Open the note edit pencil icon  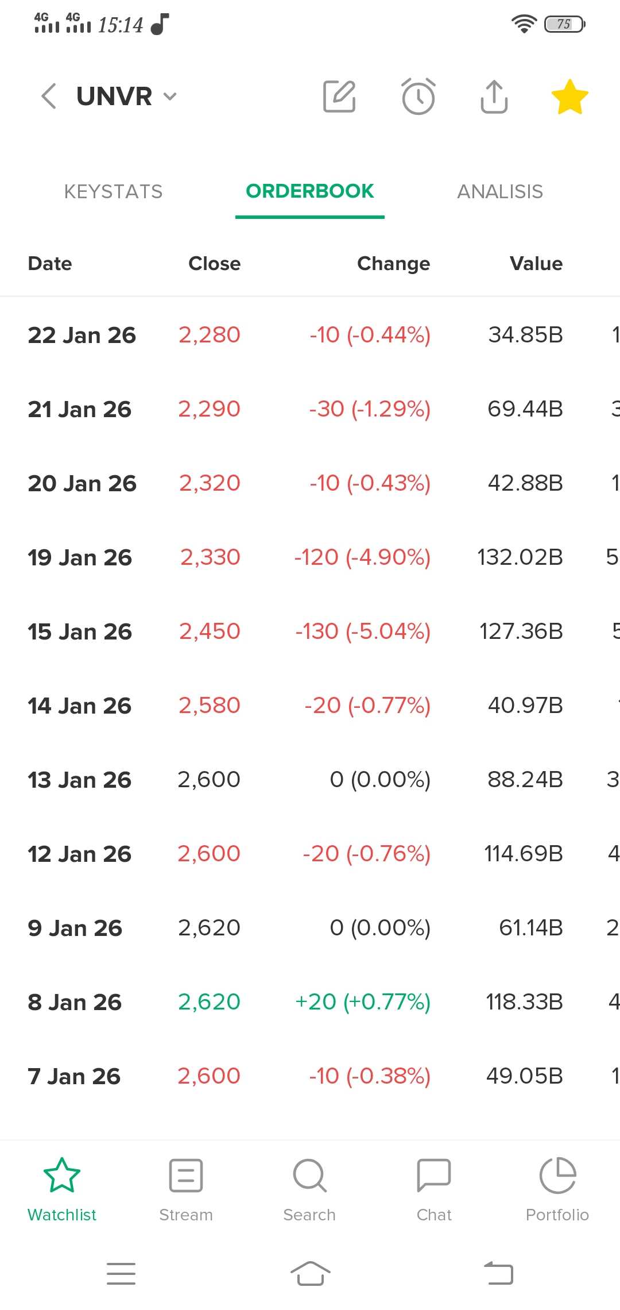(339, 96)
